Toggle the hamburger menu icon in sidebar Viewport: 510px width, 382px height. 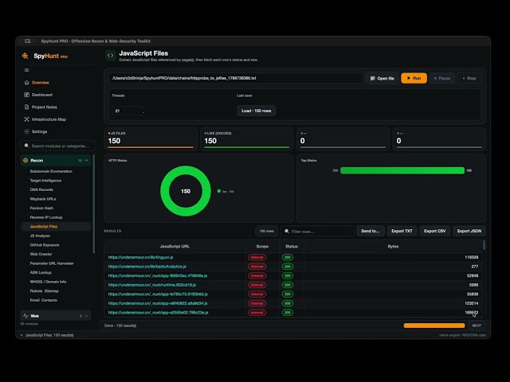(26, 70)
